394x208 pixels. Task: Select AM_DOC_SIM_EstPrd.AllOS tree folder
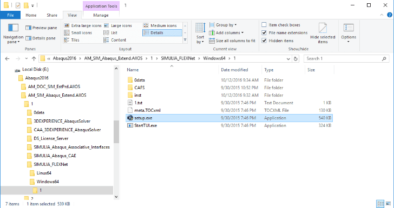coord(54,86)
